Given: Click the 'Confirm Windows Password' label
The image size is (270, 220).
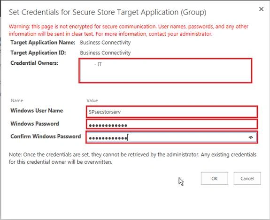Looking at the screenshot, I should 46,137.
